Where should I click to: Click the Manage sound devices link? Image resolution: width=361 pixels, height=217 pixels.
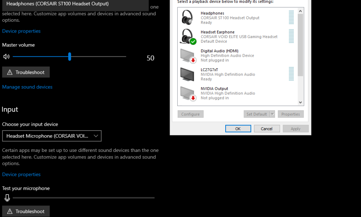(27, 87)
